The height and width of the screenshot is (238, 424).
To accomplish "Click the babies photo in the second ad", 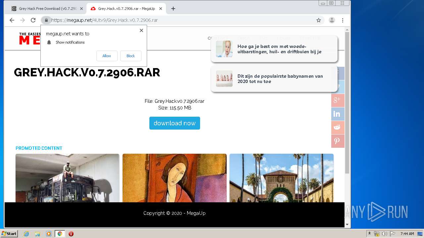I will [224, 79].
